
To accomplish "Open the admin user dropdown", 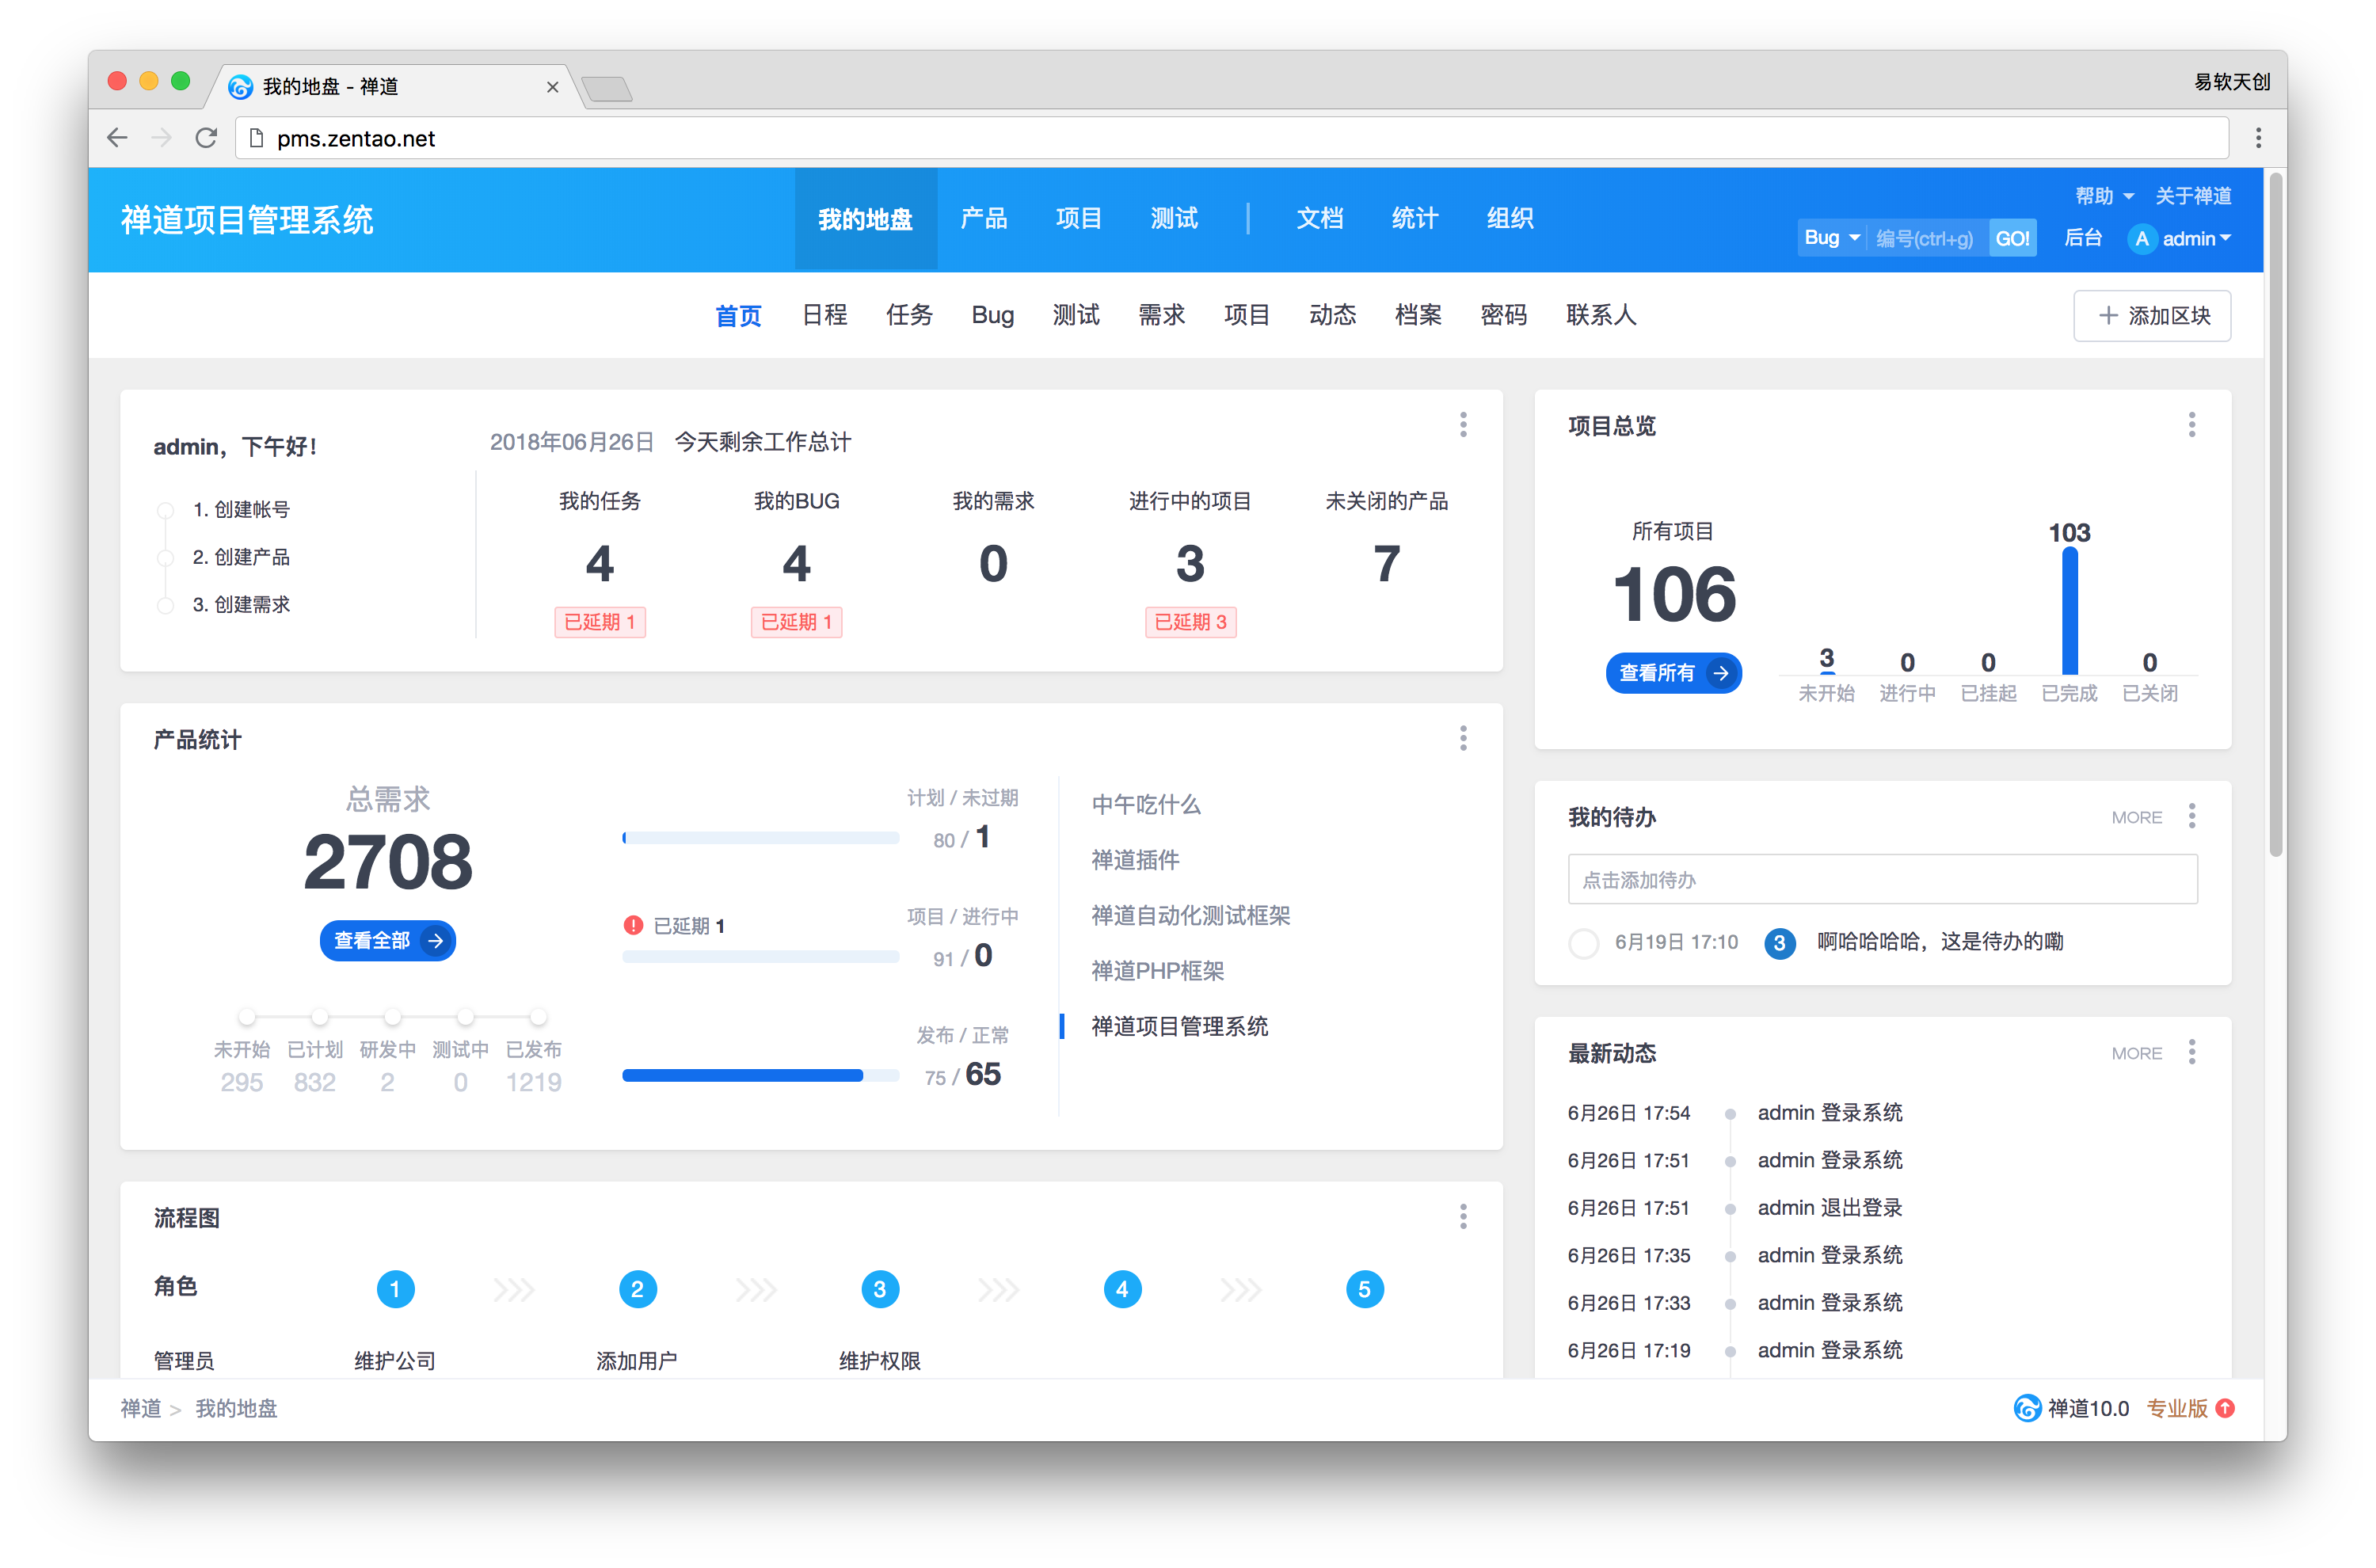I will click(2196, 239).
